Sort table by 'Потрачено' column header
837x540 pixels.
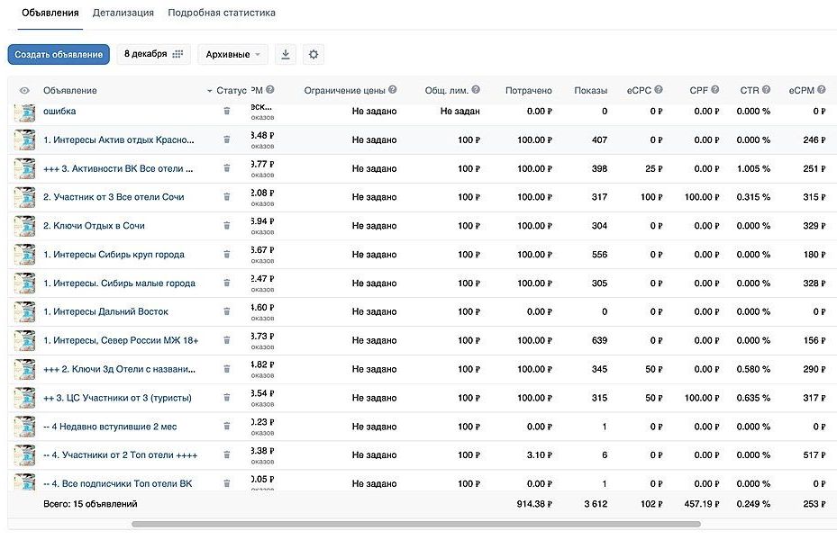[x=528, y=90]
